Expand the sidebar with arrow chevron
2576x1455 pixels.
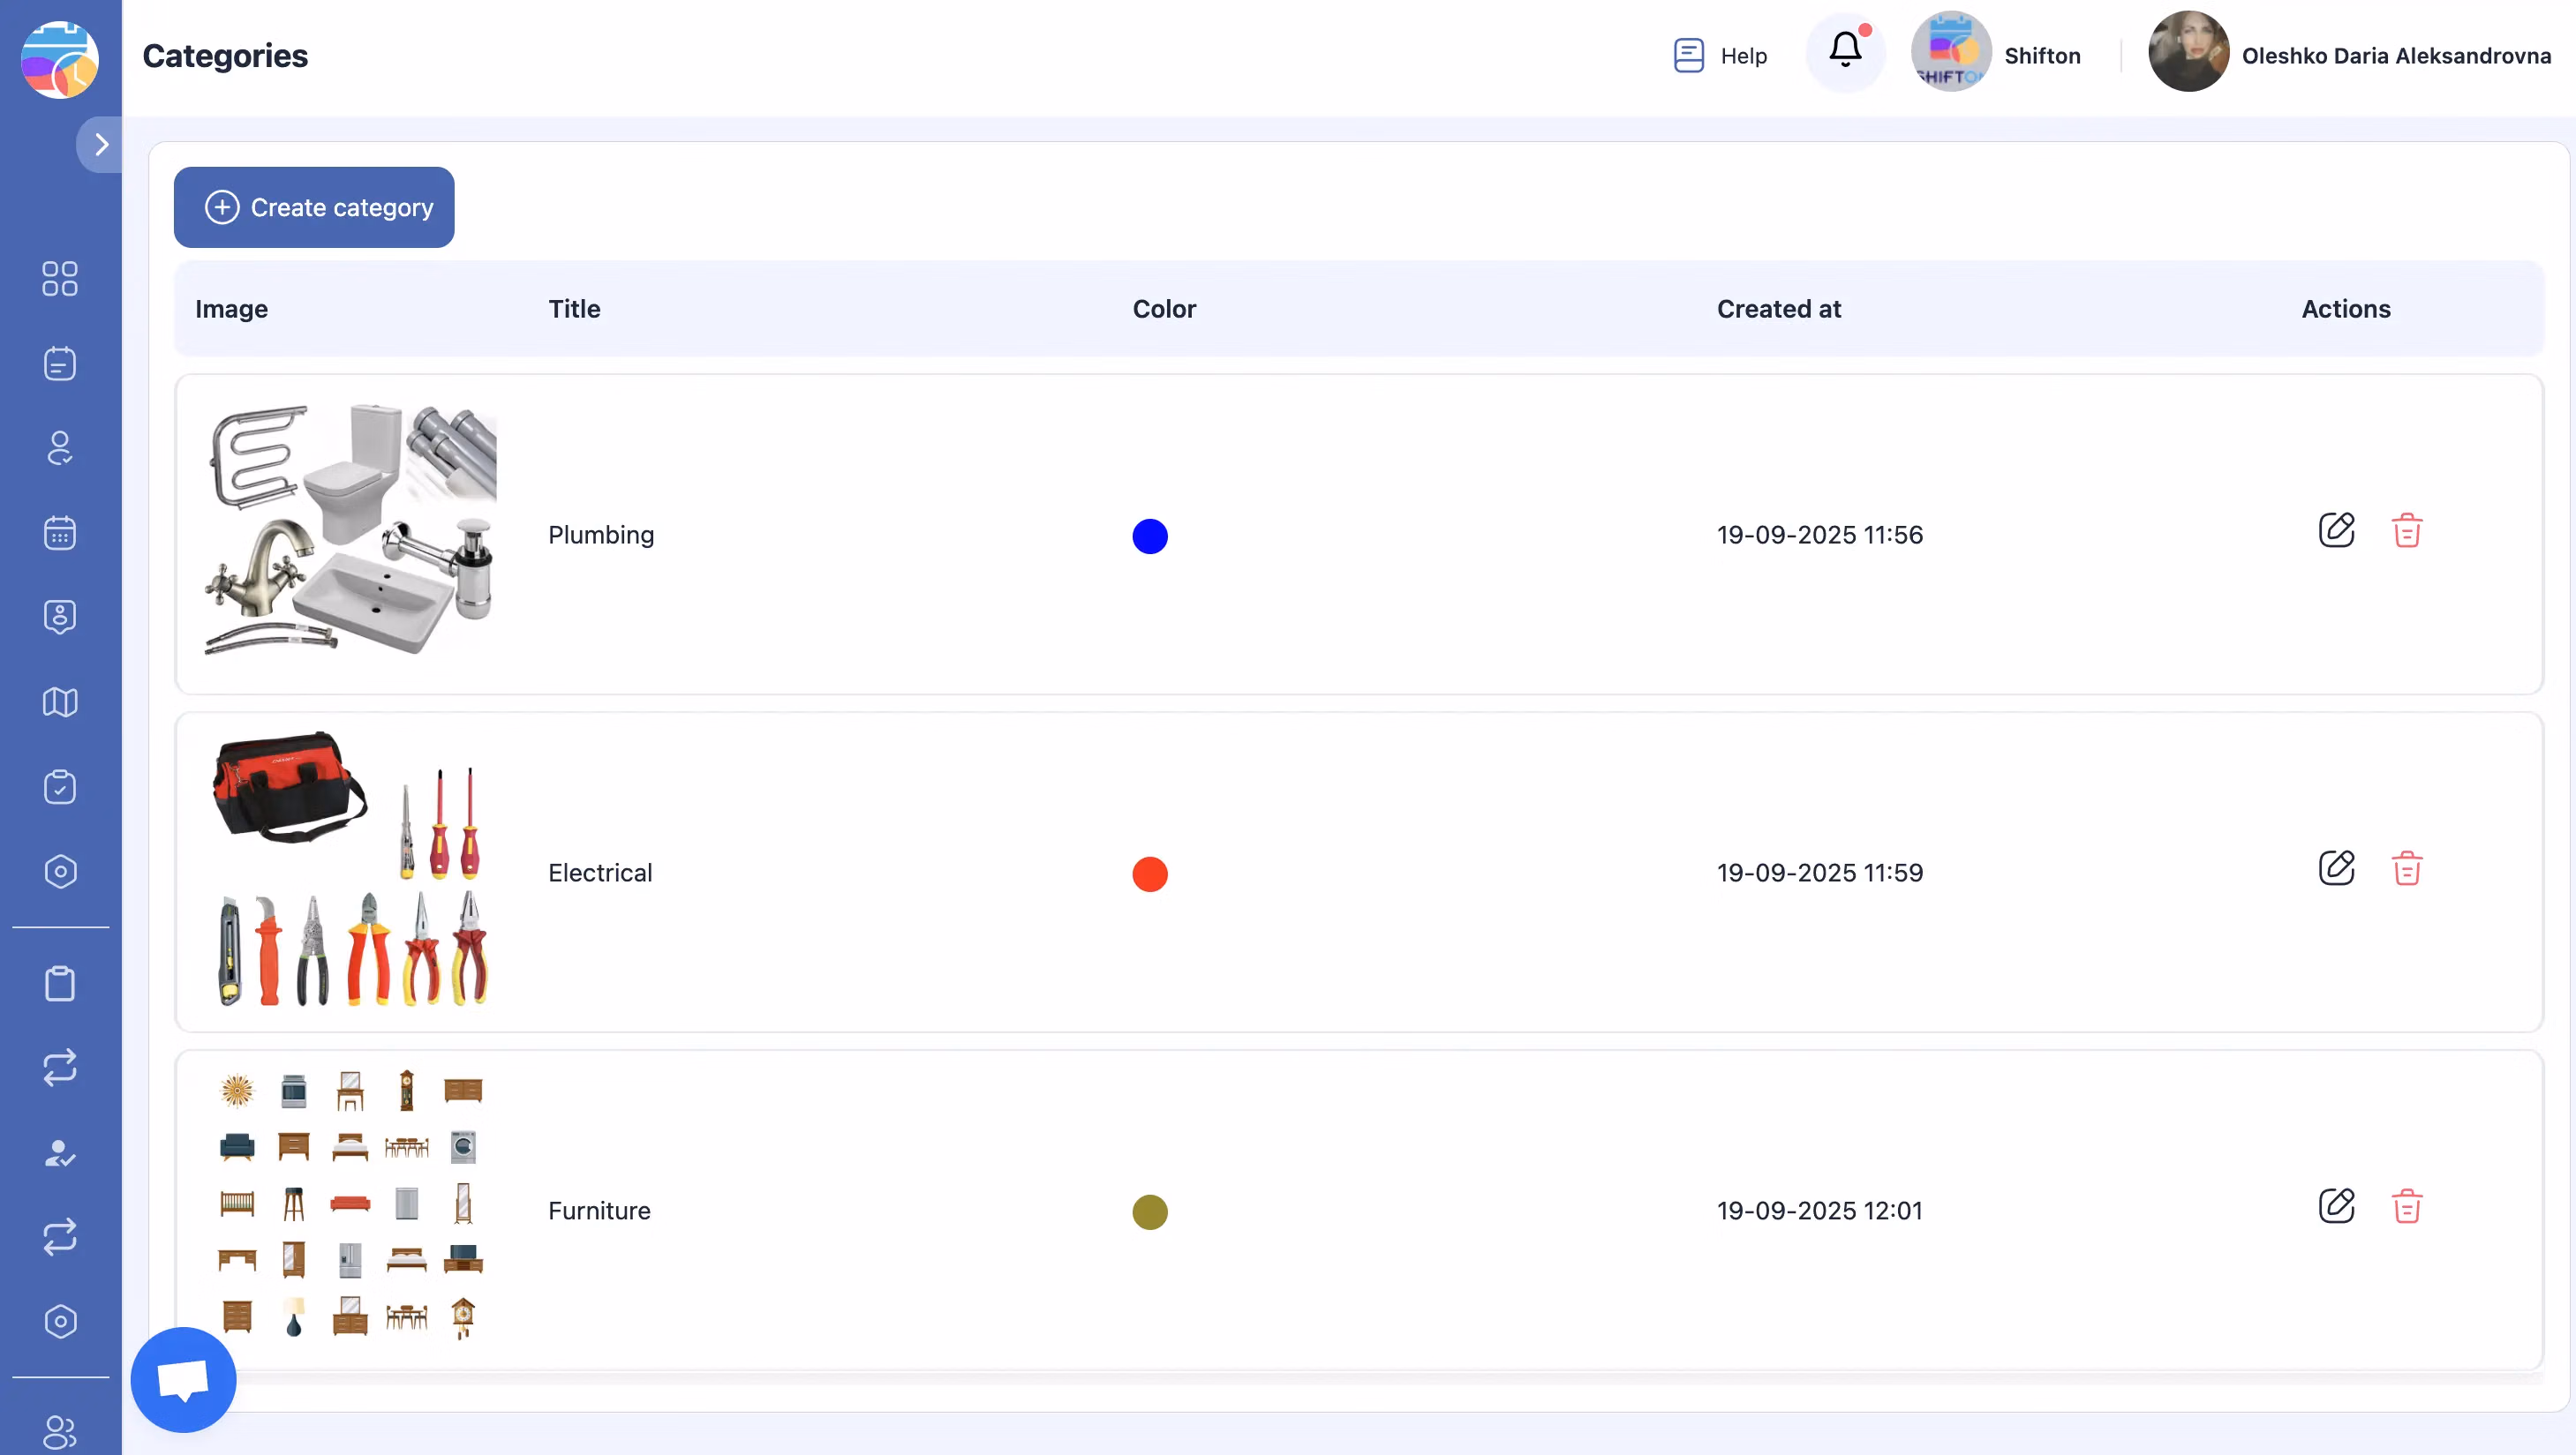[101, 145]
